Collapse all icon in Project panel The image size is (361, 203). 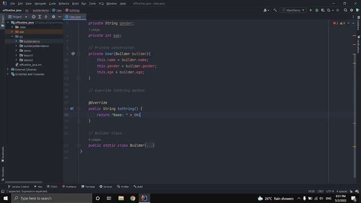[46, 17]
